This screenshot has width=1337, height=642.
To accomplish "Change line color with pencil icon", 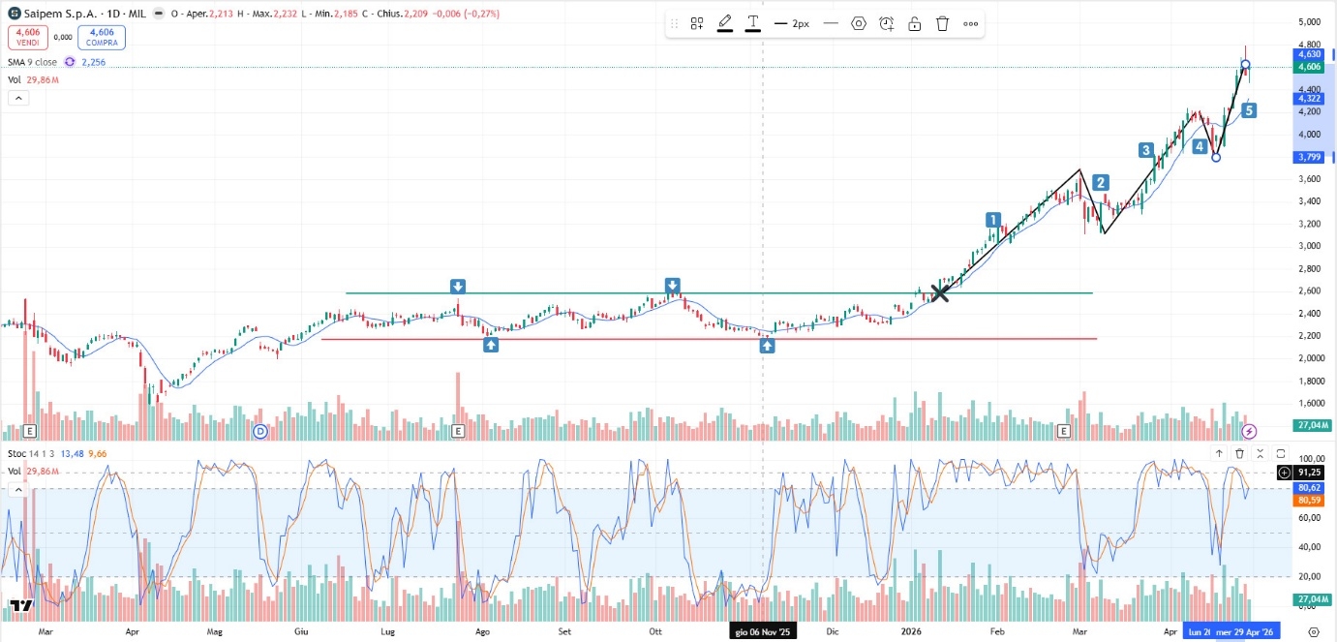I will coord(724,23).
